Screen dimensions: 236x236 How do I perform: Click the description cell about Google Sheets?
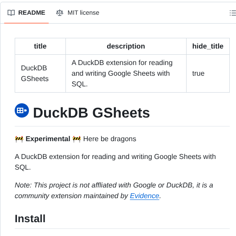click(126, 73)
